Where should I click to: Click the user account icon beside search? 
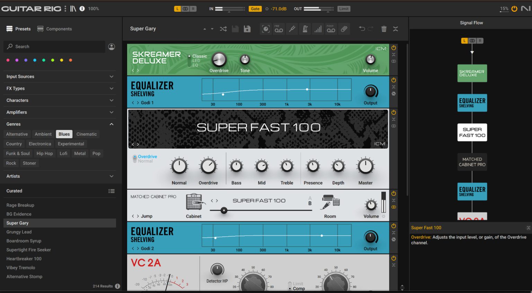111,46
